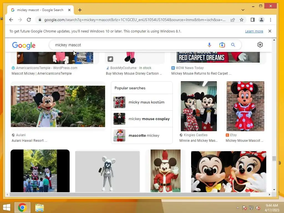284x213 pixels.
Task: Open the Kingies Castles Minnie and Mickey image
Action: pyautogui.click(x=199, y=106)
